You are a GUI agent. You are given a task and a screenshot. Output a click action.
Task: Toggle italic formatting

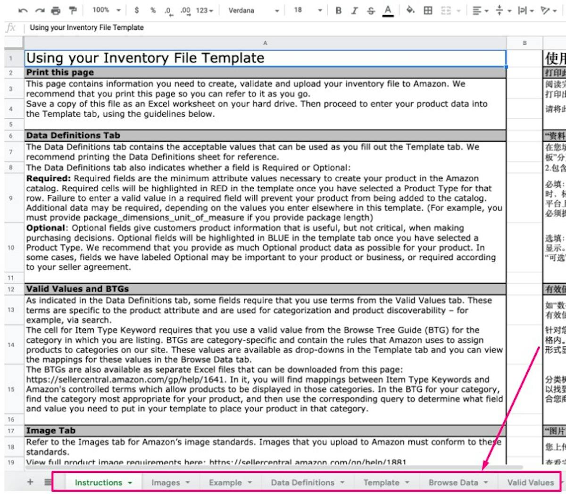pos(354,10)
